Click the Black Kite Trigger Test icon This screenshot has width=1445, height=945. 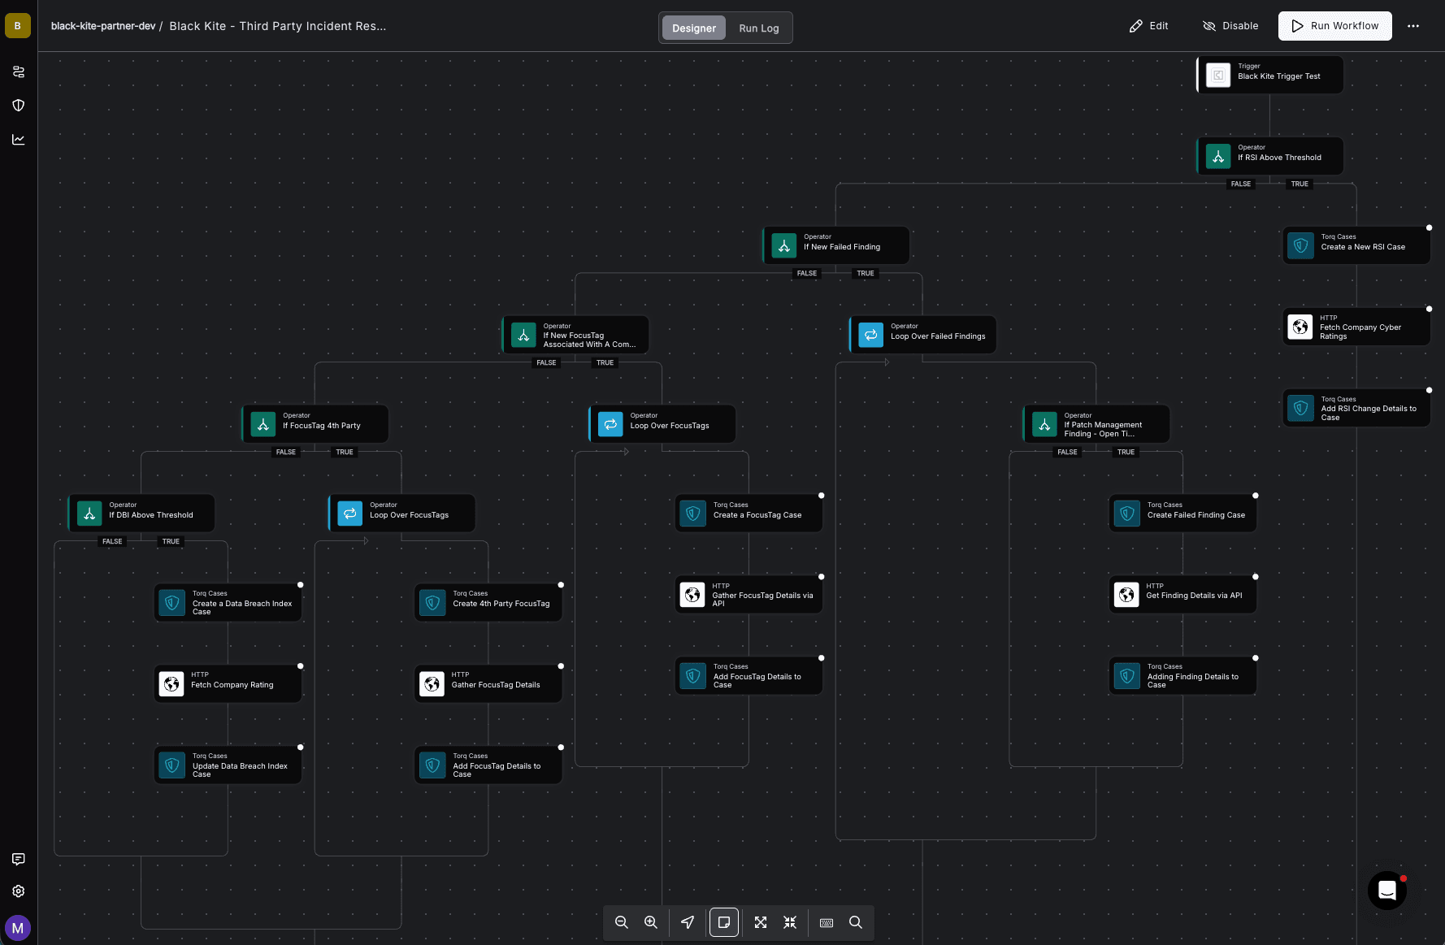tap(1218, 76)
